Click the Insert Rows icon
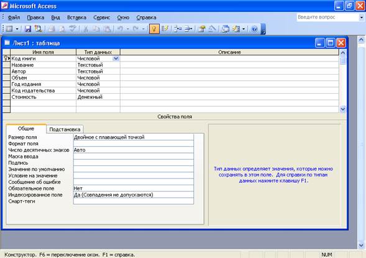This screenshot has width=366, height=258. pos(178,29)
